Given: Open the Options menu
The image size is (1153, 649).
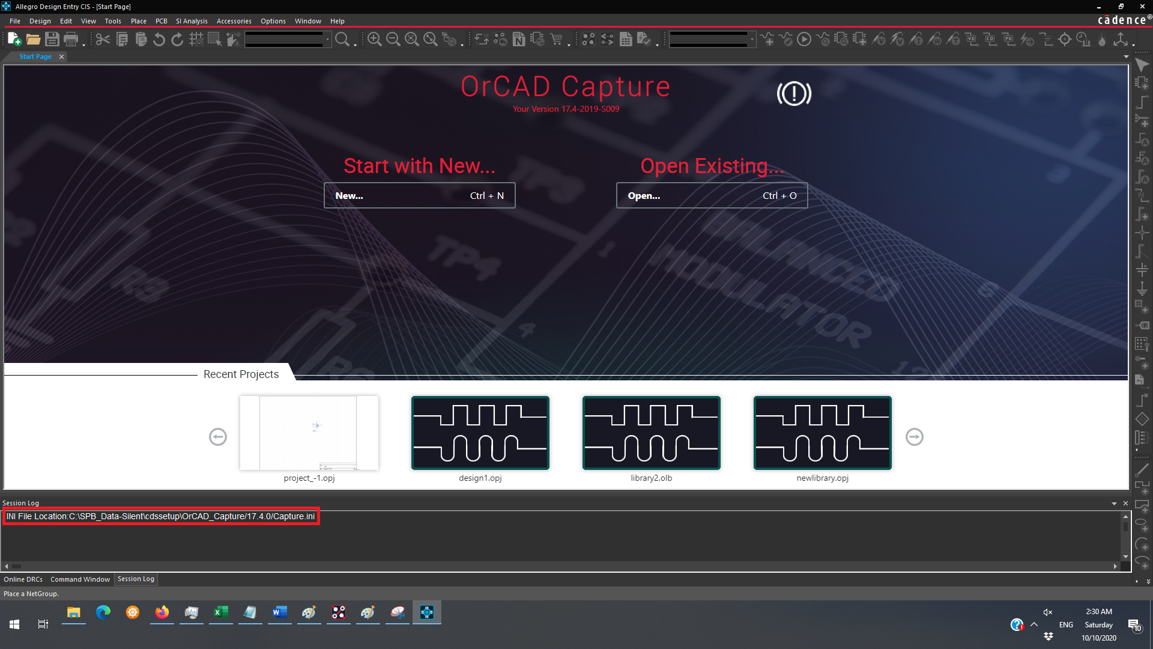Looking at the screenshot, I should click(273, 21).
